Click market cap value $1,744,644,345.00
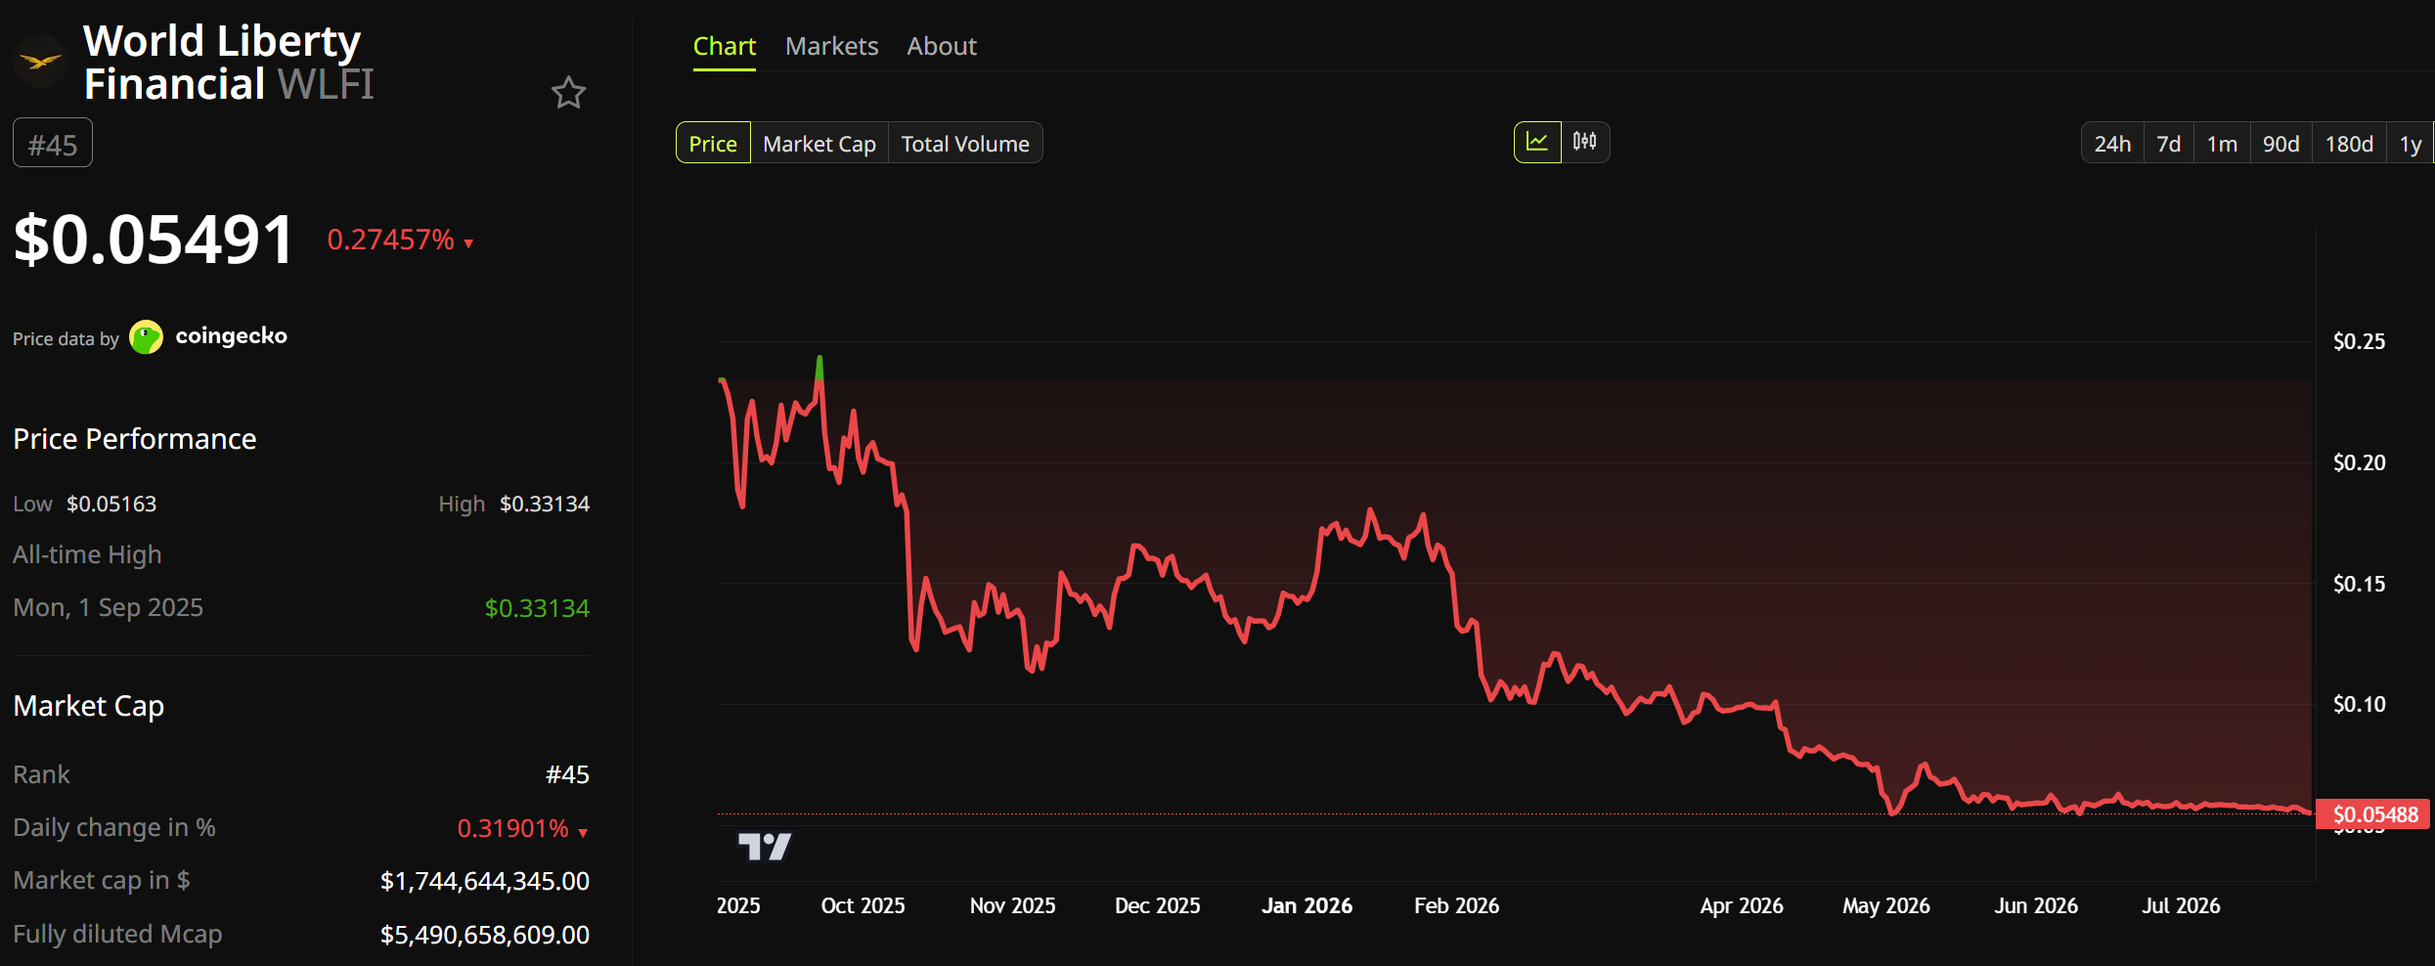The width and height of the screenshot is (2435, 966). point(485,881)
